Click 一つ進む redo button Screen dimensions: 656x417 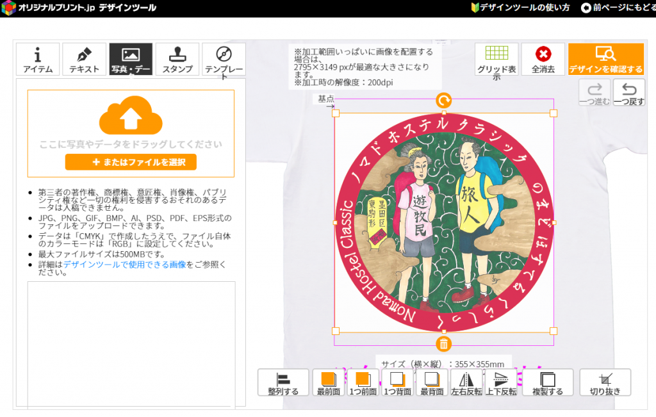coord(594,92)
